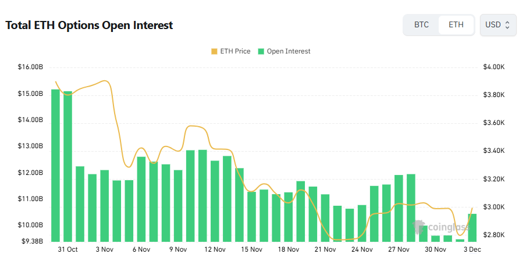Click the 18 Nov date axis label
The height and width of the screenshot is (254, 519).
point(288,249)
